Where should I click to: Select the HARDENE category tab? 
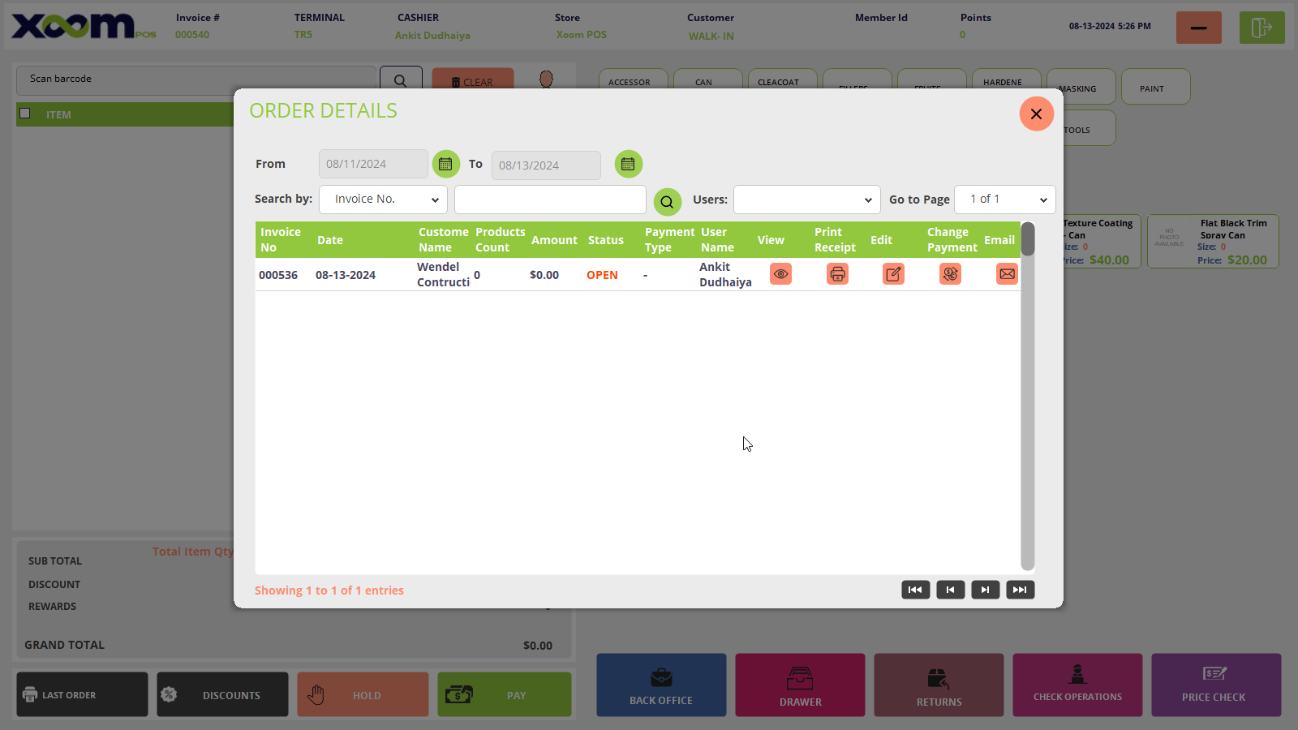pyautogui.click(x=1005, y=80)
